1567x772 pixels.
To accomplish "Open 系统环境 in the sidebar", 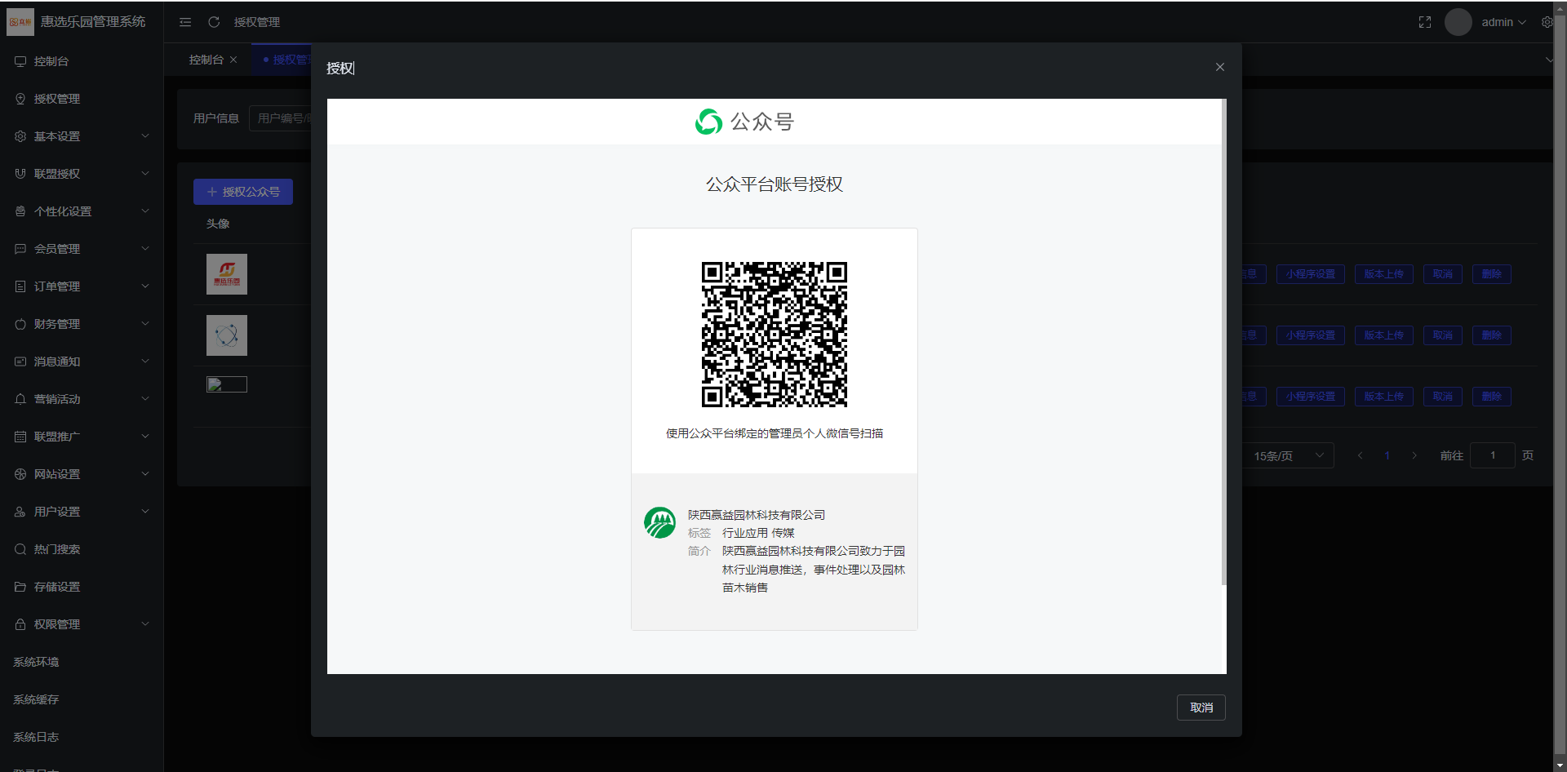I will [82, 662].
